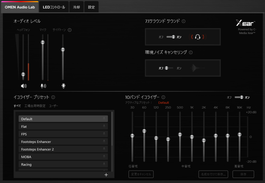Select the Racing preset
Screen dimensions: 265x183
coord(63,164)
